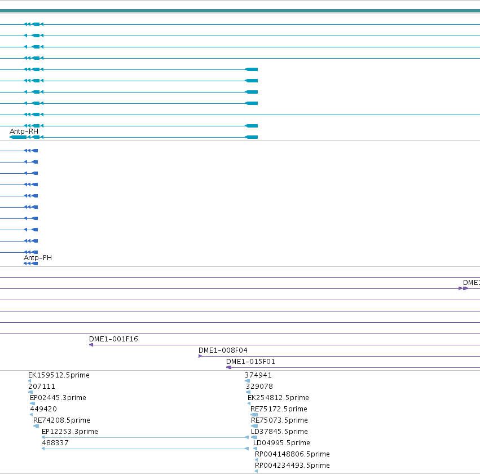
Task: Select the 207111 EST label
Action: [x=42, y=387]
